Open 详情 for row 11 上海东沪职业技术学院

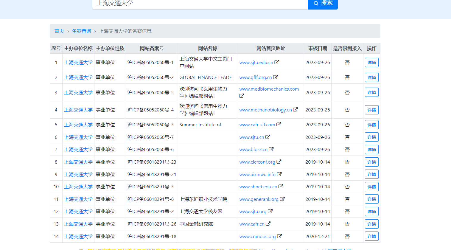pyautogui.click(x=371, y=199)
